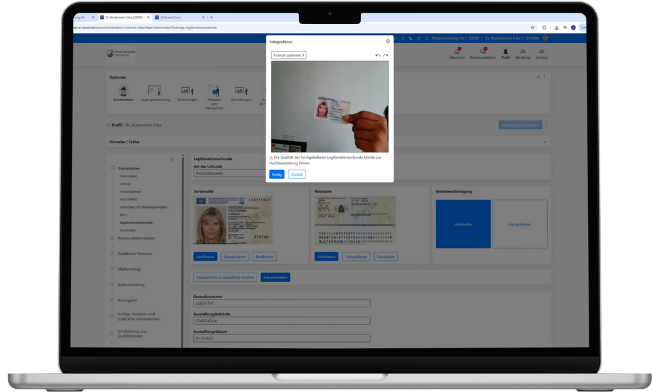Collapse the Optionen panel
659x392 pixels.
pos(538,77)
